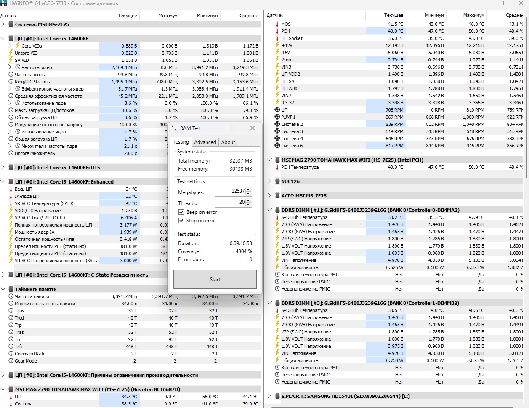This screenshot has width=529, height=408.
Task: Click the lightning icon beside VR VCC Ток
Action: click(11, 218)
